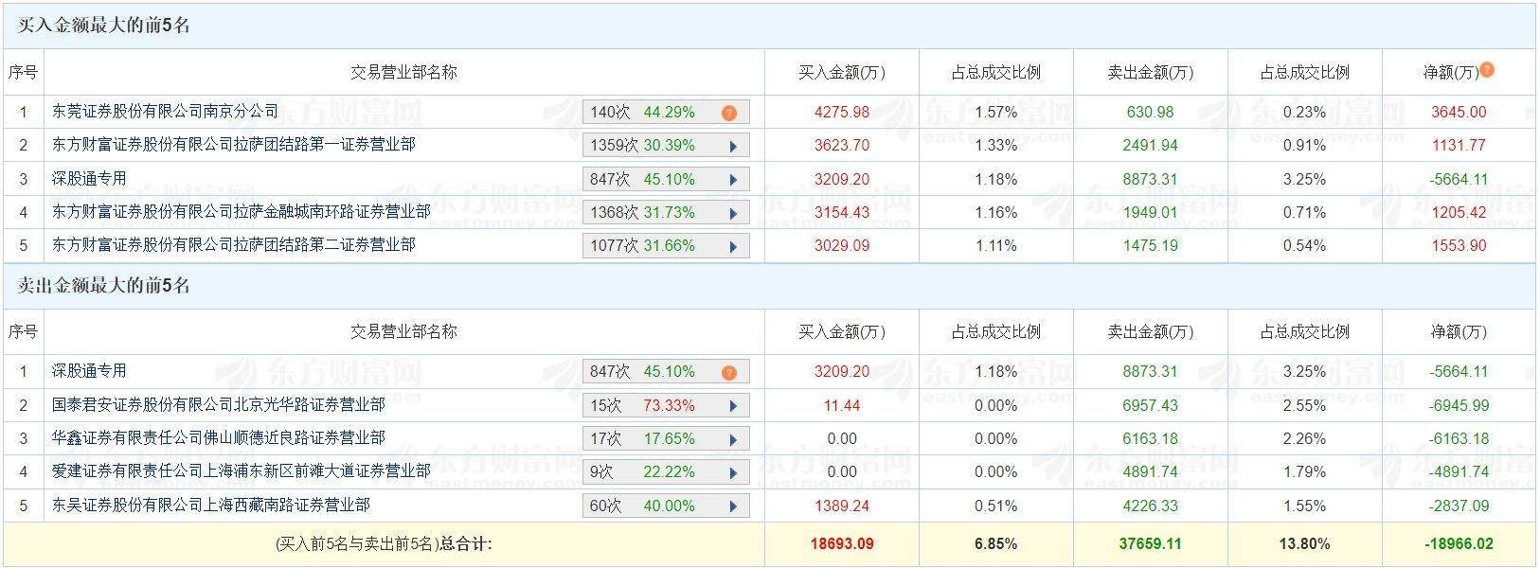The height and width of the screenshot is (568, 1540).
Task: Open 深股通专用 link in buy table
Action: click(x=89, y=179)
